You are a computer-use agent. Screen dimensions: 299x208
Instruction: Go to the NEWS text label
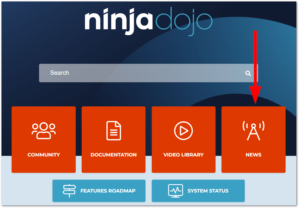pos(253,155)
